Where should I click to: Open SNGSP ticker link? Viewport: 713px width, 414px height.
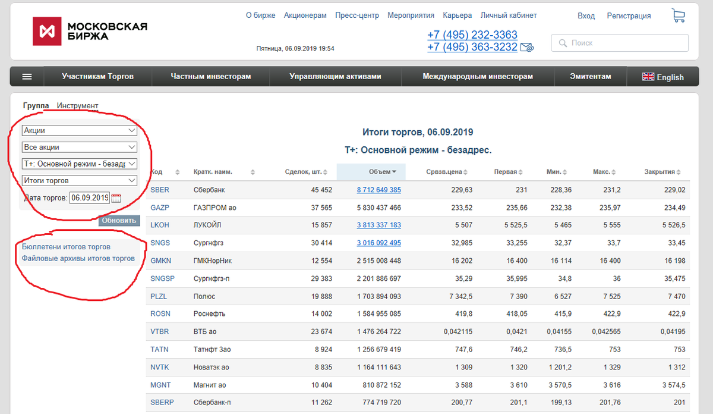(163, 278)
